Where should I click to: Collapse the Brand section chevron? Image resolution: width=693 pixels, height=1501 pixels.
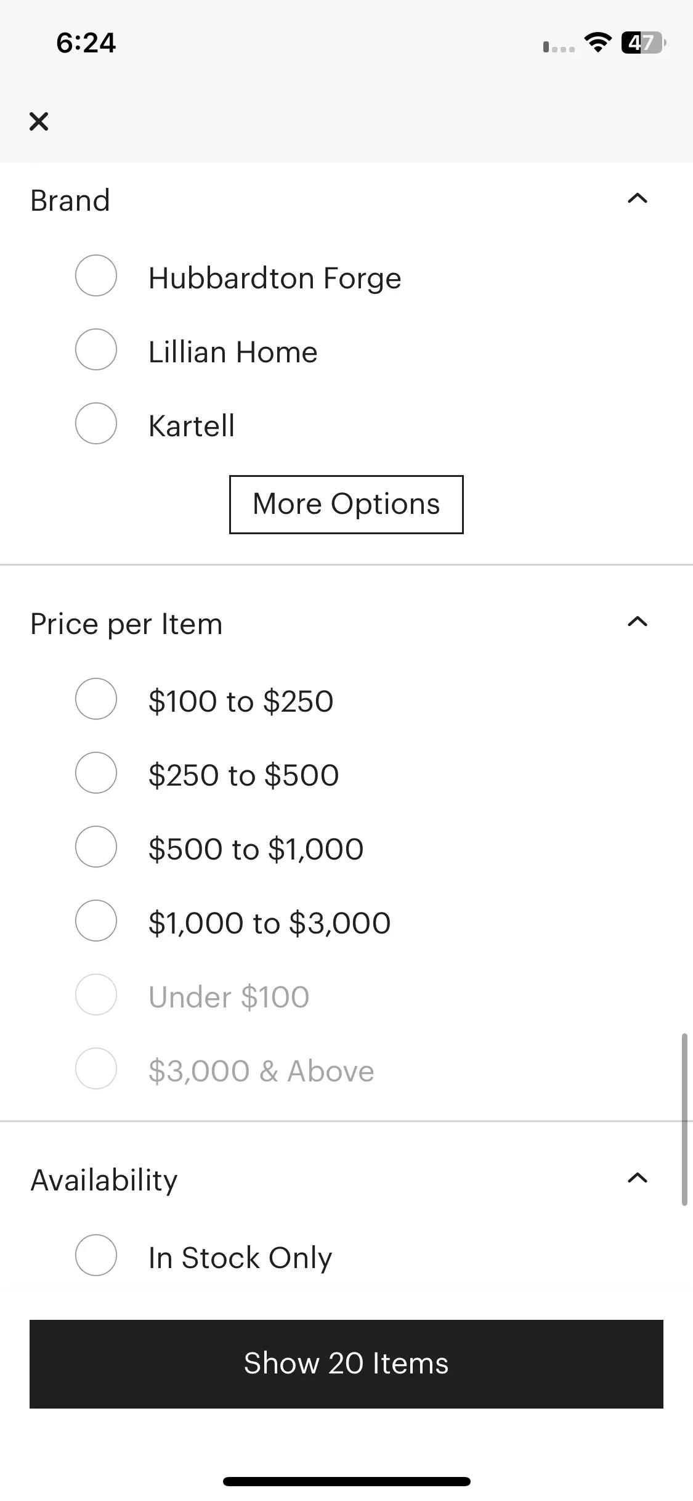(637, 198)
